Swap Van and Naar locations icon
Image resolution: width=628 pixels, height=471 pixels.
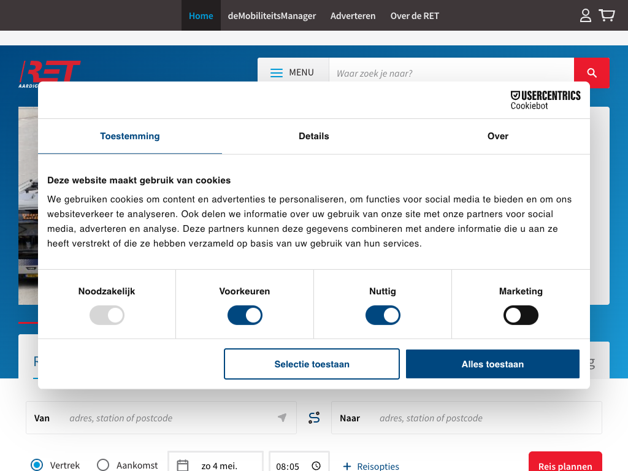314,418
